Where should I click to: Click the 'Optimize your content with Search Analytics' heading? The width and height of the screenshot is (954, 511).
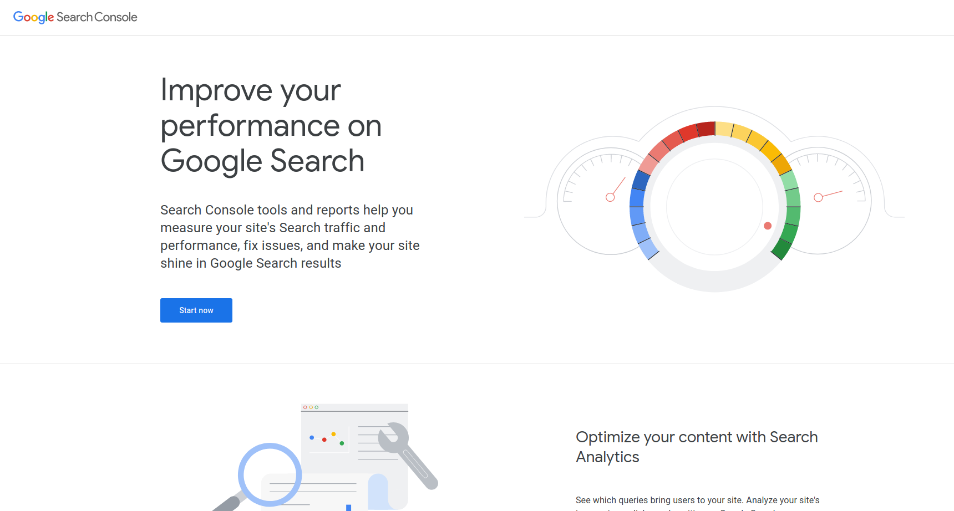(x=697, y=447)
